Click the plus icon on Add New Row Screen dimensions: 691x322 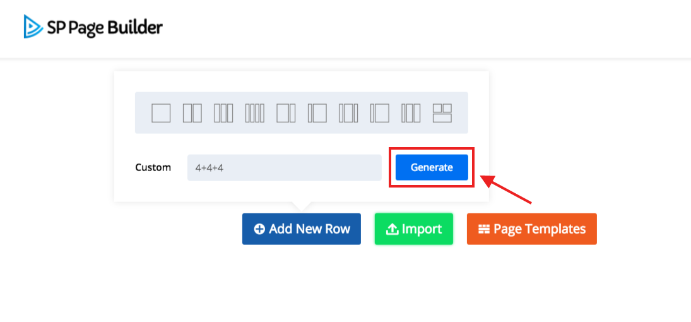click(259, 229)
